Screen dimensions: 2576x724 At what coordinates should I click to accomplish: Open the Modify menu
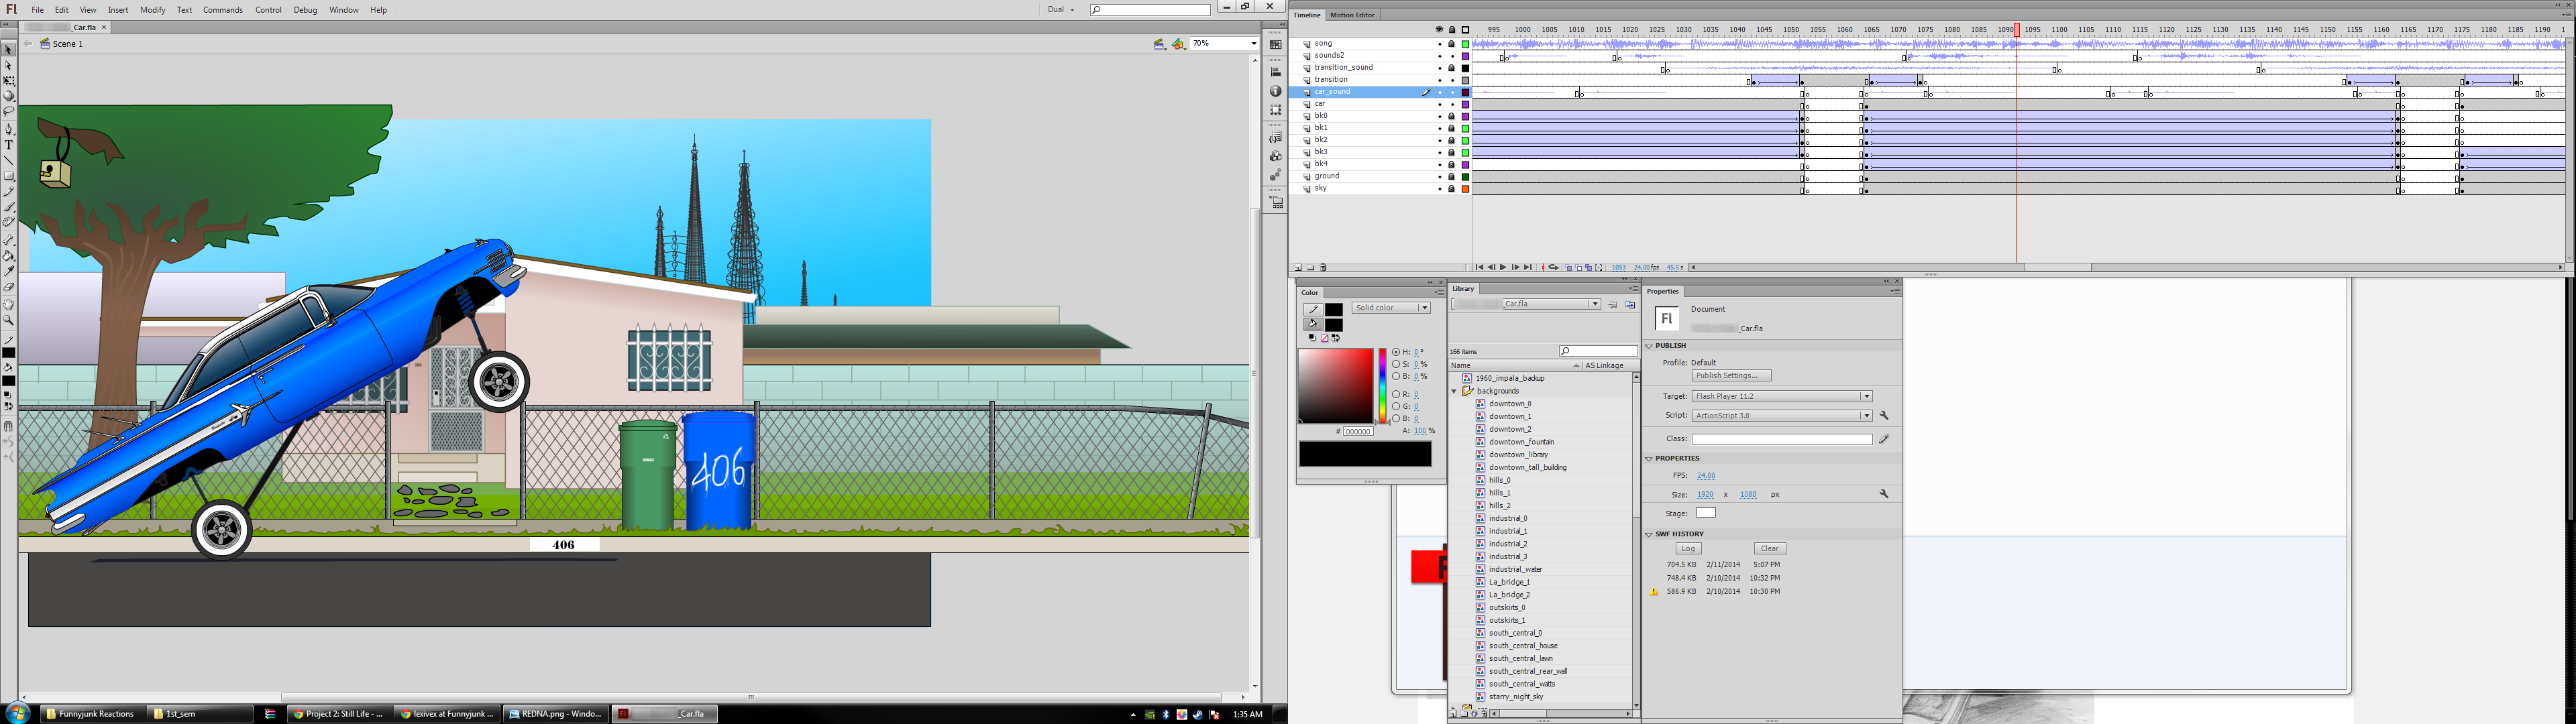tap(153, 10)
